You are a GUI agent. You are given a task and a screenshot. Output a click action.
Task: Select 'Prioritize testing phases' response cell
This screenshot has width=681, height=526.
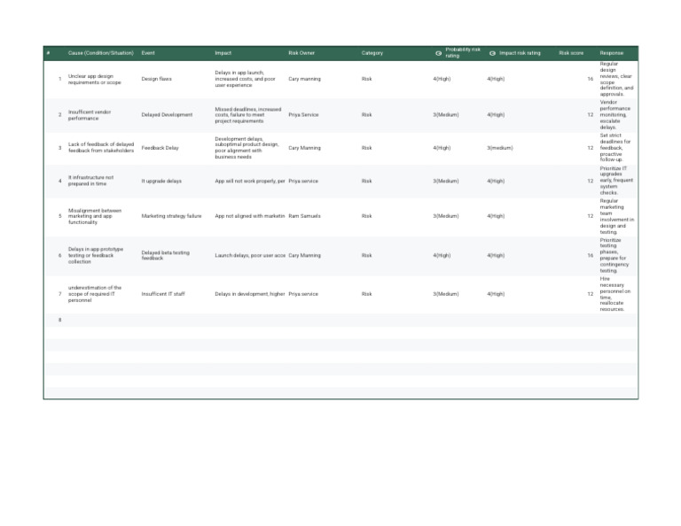[614, 255]
